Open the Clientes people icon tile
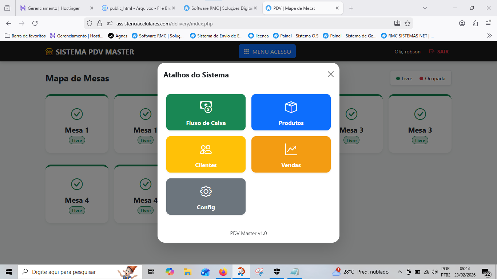 coord(206,154)
